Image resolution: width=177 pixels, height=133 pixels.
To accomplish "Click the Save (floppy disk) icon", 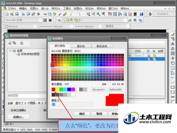I will [x=17, y=14].
